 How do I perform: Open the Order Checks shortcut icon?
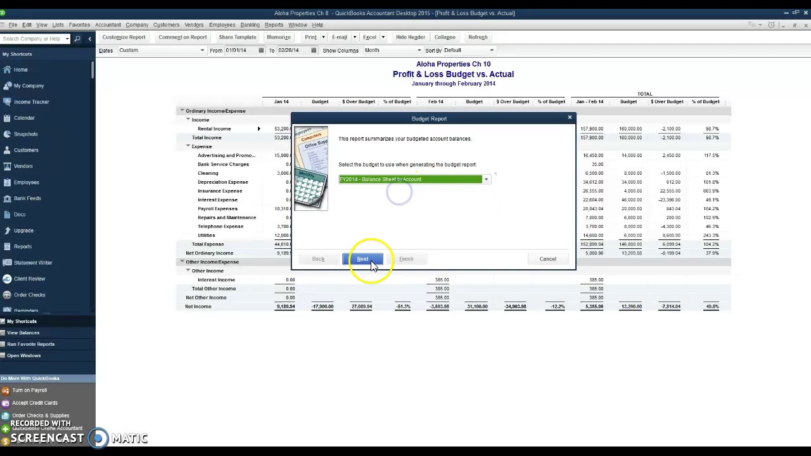tap(7, 295)
